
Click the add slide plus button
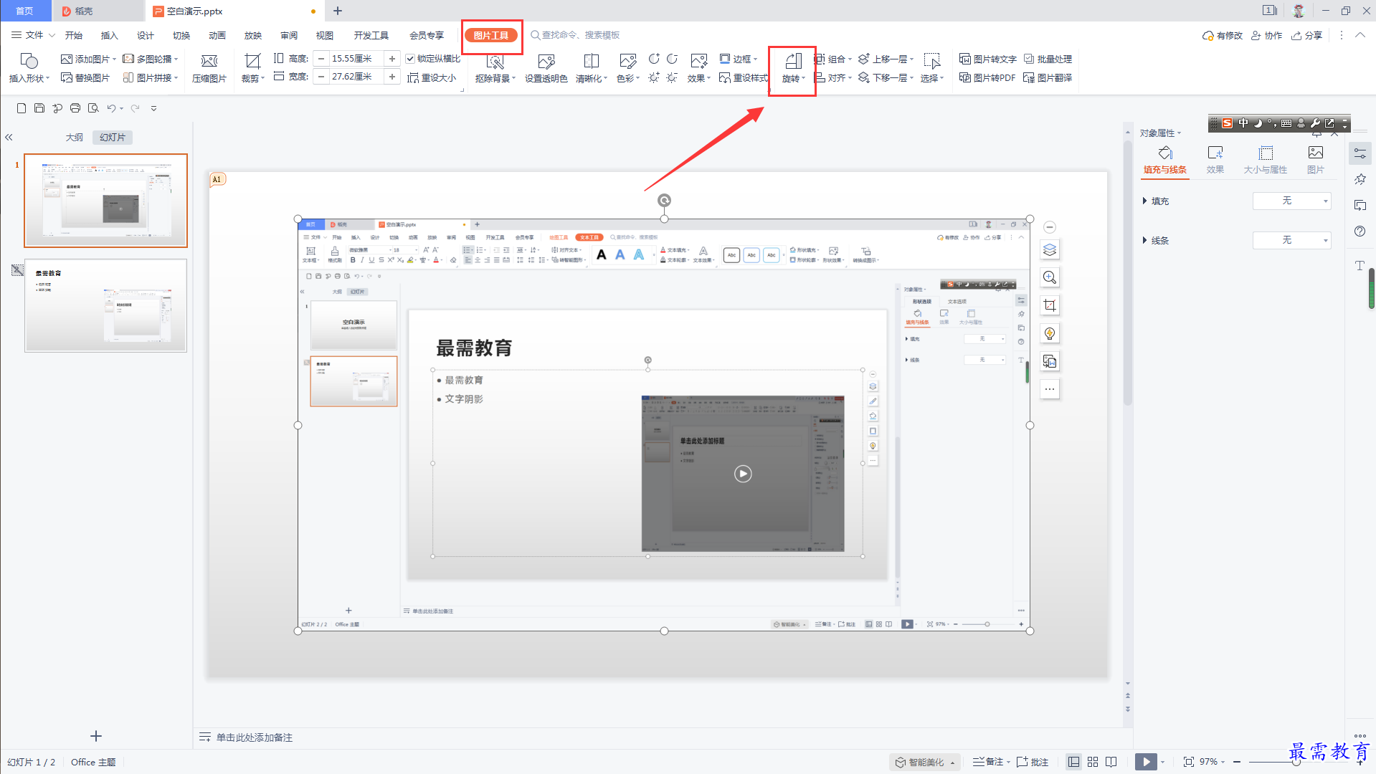click(96, 736)
